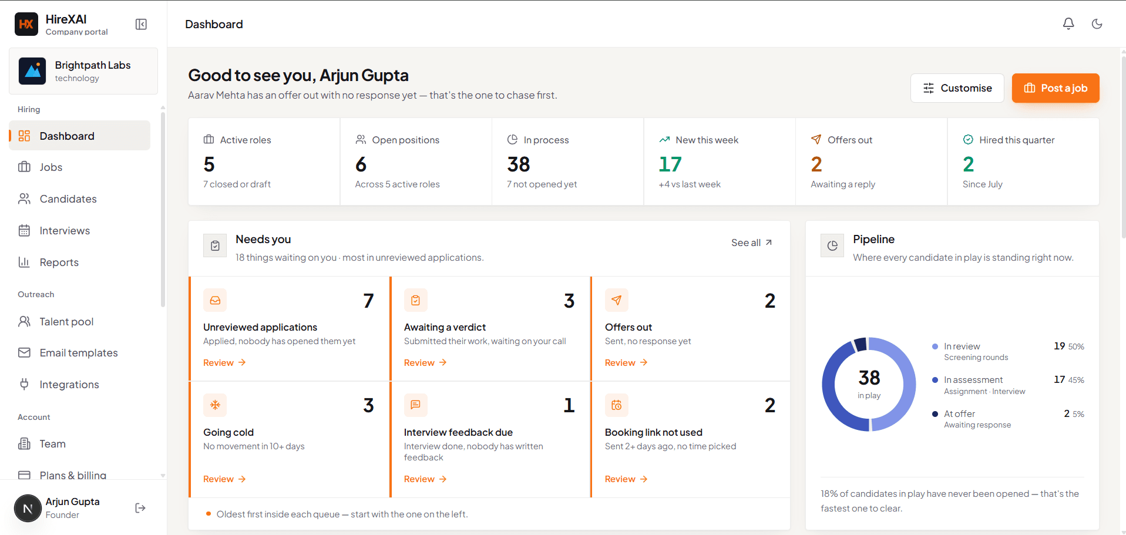Image resolution: width=1126 pixels, height=535 pixels.
Task: Click the New this week trend icon
Action: pyautogui.click(x=664, y=140)
